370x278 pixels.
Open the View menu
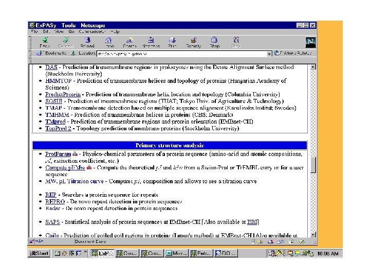[x=59, y=31]
